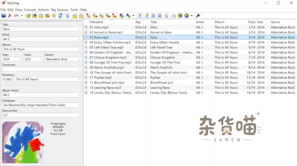The width and height of the screenshot is (297, 166).
Task: Open the File menu
Action: [x=3, y=10]
